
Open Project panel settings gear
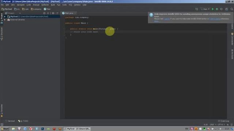53,13
